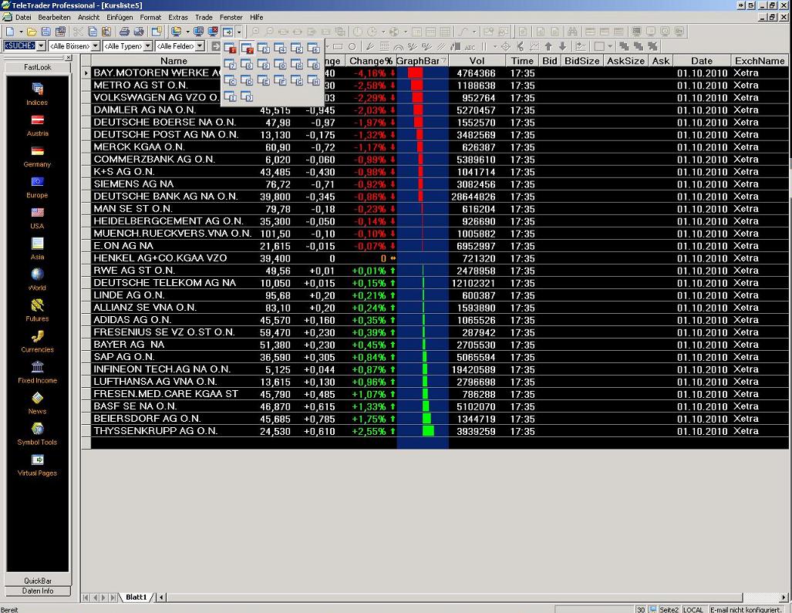Select the Blatt1 sheet tab
This screenshot has width=792, height=613.
pyautogui.click(x=136, y=597)
